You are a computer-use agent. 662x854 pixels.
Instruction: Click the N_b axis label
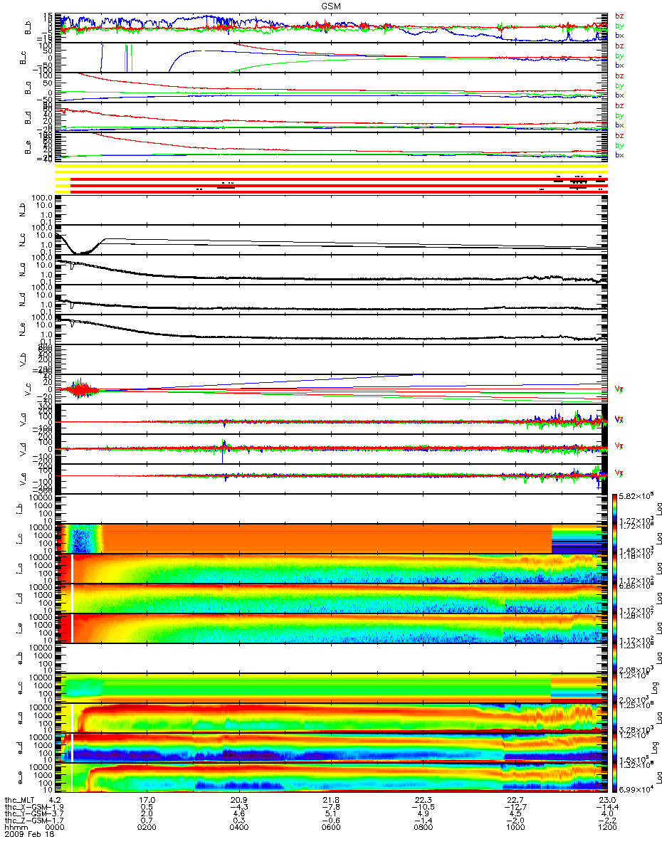click(x=23, y=211)
